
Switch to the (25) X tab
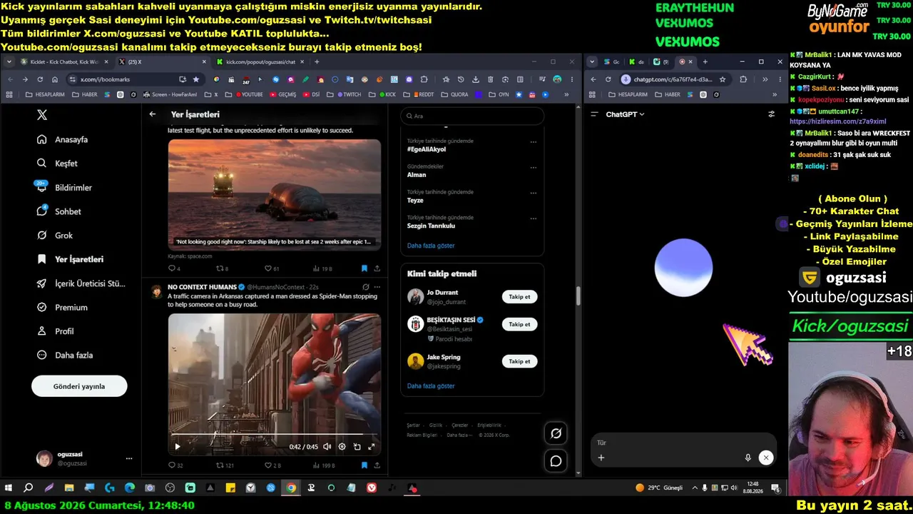(162, 62)
